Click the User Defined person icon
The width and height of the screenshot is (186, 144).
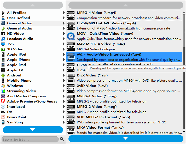(x=3, y=18)
